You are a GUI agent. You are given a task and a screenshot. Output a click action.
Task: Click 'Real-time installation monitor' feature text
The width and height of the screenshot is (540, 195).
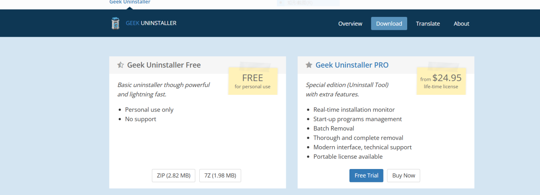click(354, 110)
